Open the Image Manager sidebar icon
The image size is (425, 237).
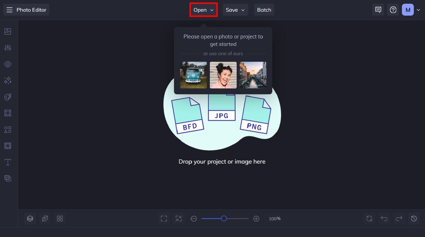point(8,31)
